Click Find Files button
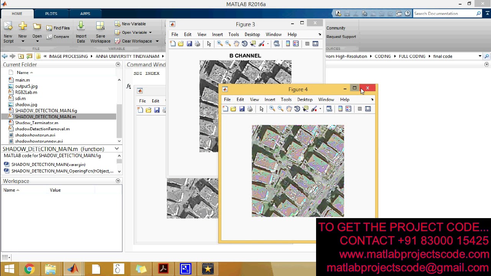Screen dimensions: 491x276 [58, 28]
